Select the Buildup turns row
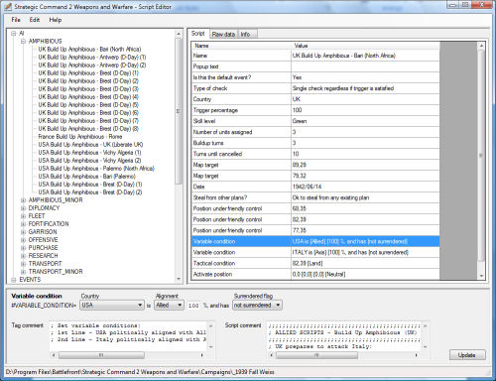Screen dimensions: 496x381 [315, 143]
